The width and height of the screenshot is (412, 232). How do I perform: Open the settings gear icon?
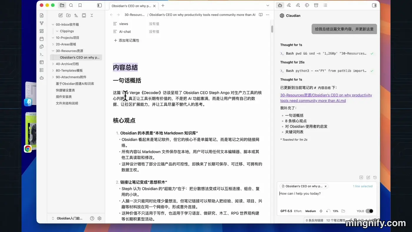[x=99, y=218]
